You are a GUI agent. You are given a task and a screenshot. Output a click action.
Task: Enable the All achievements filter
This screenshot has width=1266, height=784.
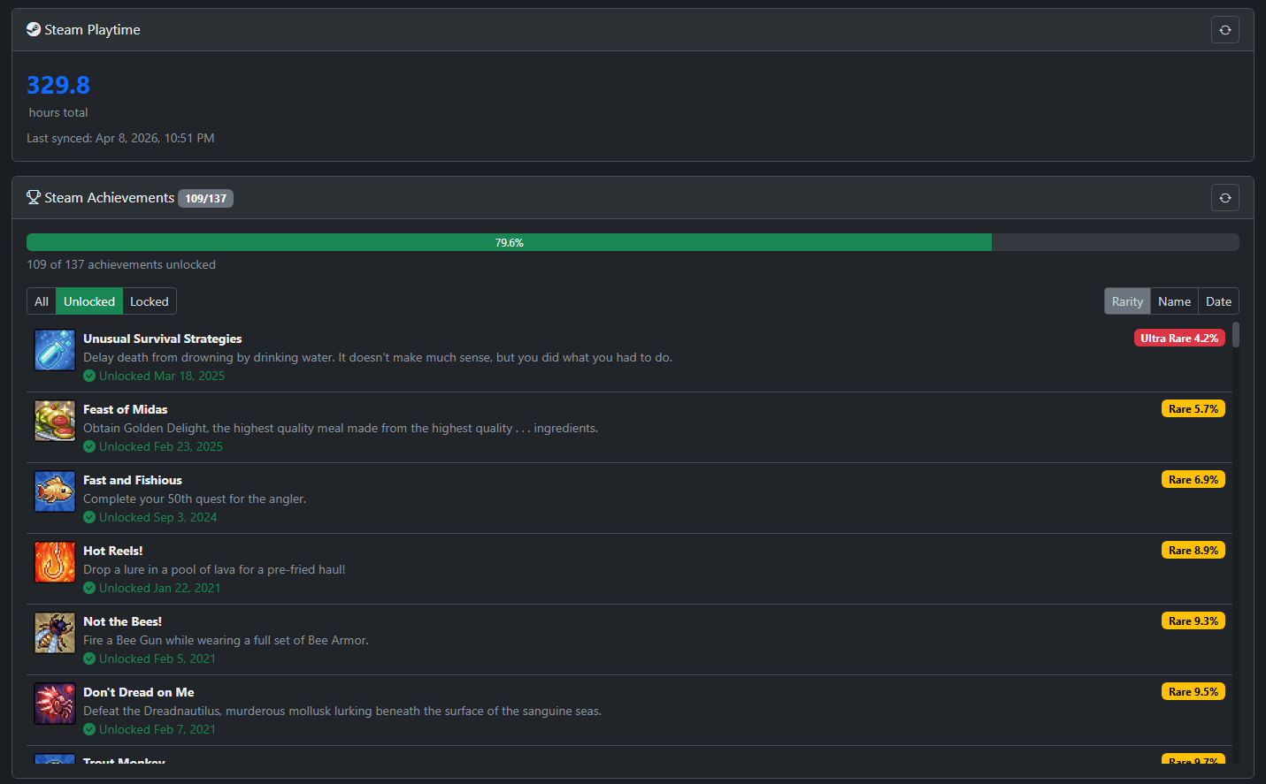[41, 301]
